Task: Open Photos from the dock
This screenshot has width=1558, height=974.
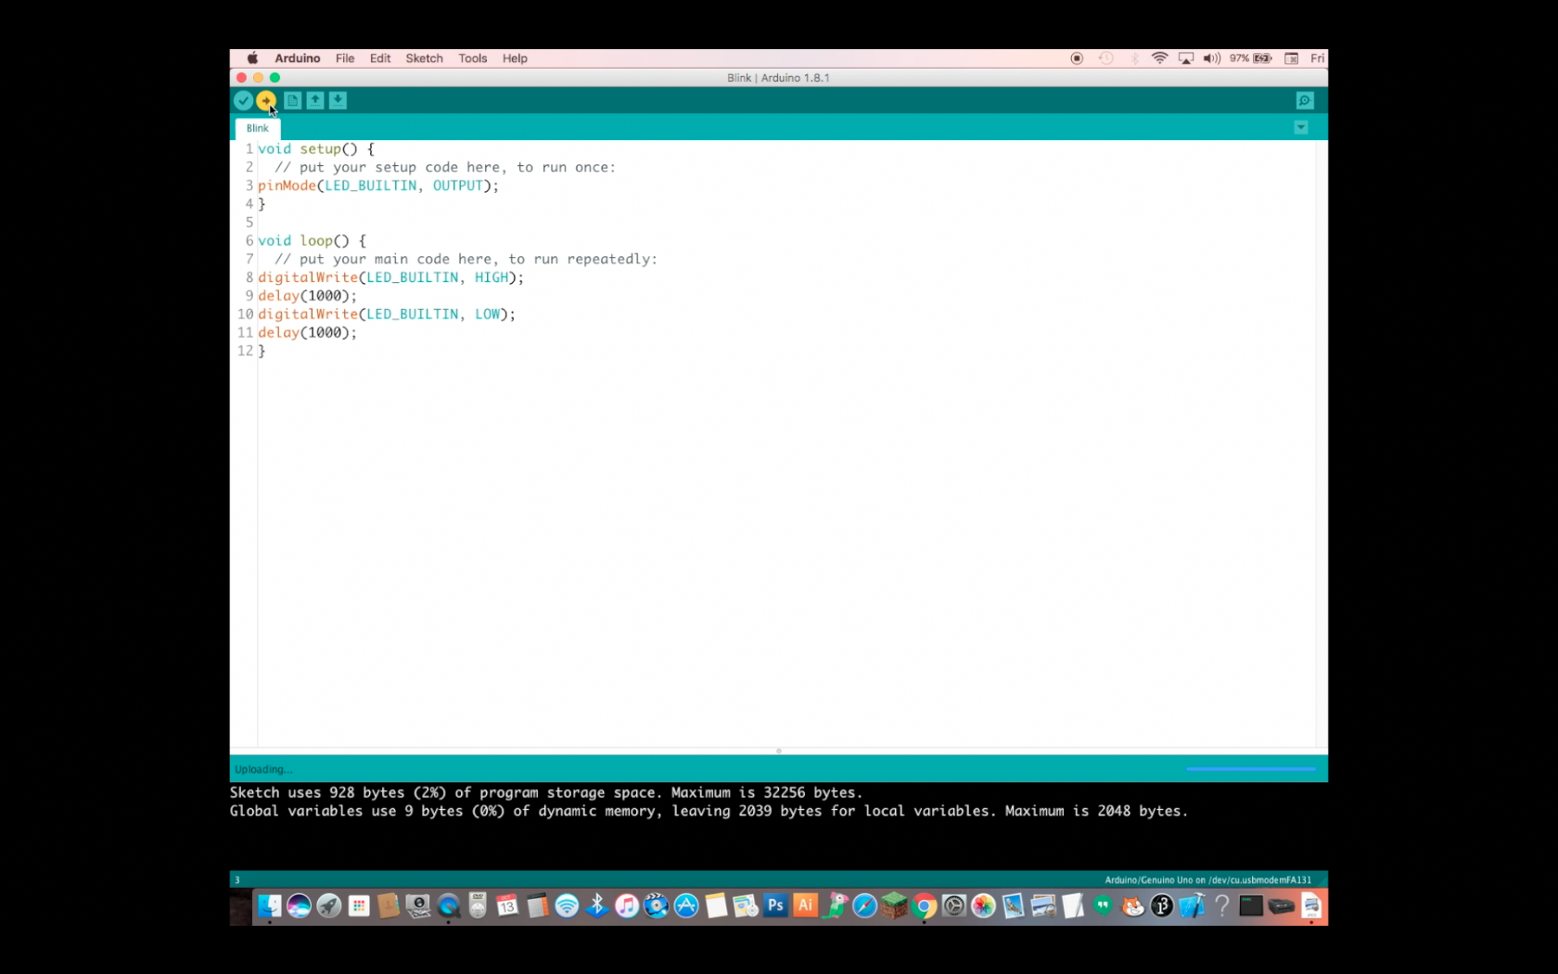Action: [983, 905]
